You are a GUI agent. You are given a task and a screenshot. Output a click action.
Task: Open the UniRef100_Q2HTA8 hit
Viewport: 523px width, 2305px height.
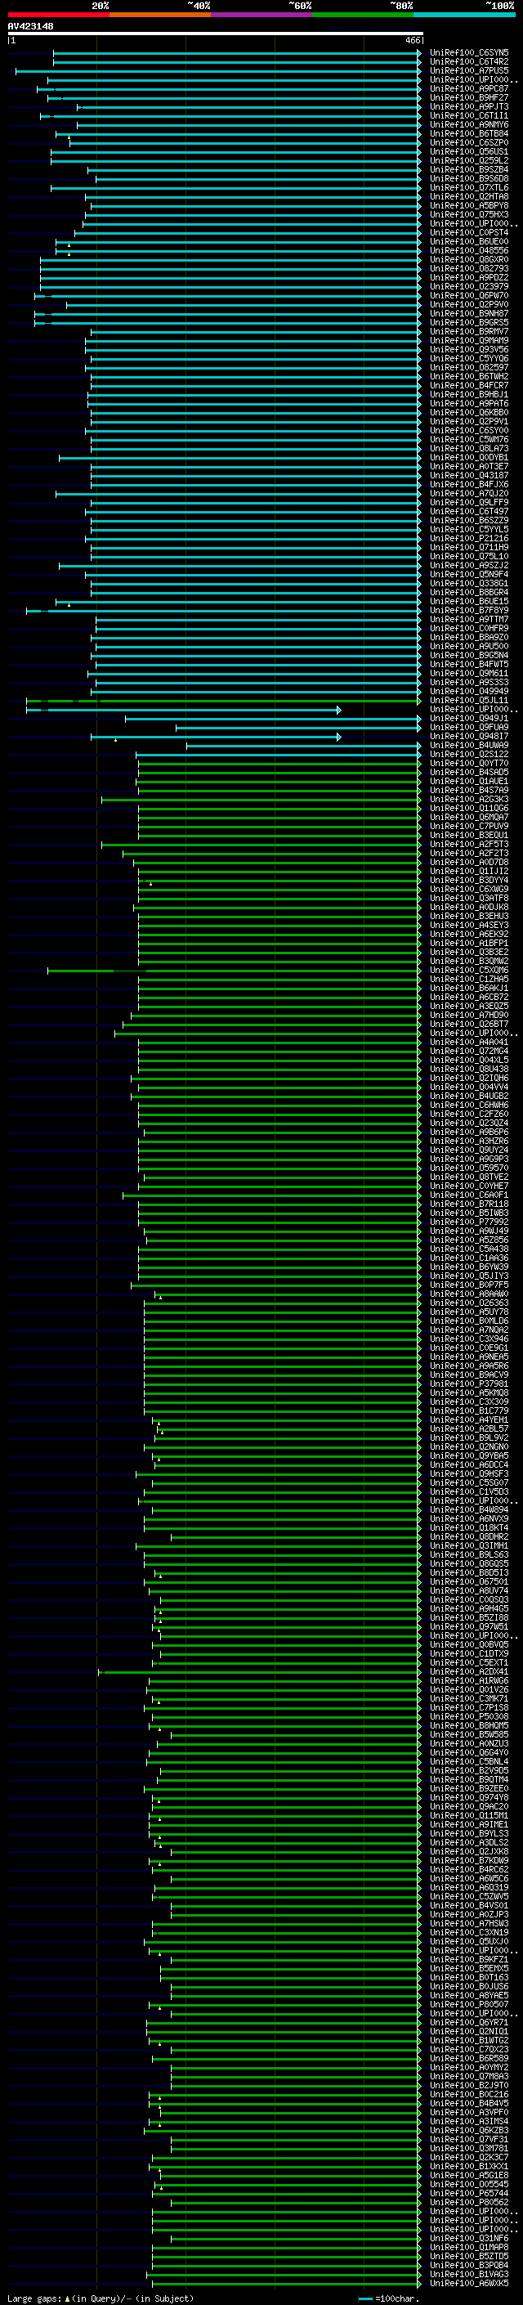tap(469, 197)
